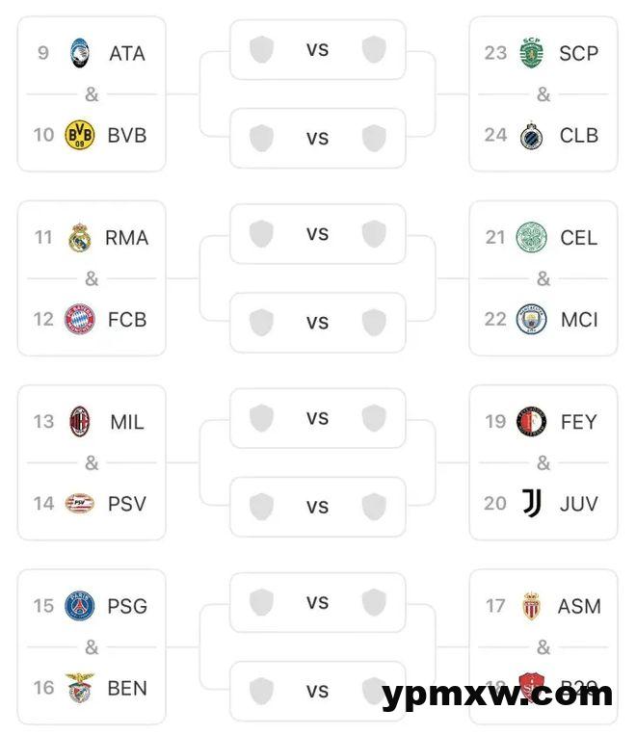Image resolution: width=636 pixels, height=736 pixels.
Task: Click the AS Monaco crest
Action: pos(532,606)
